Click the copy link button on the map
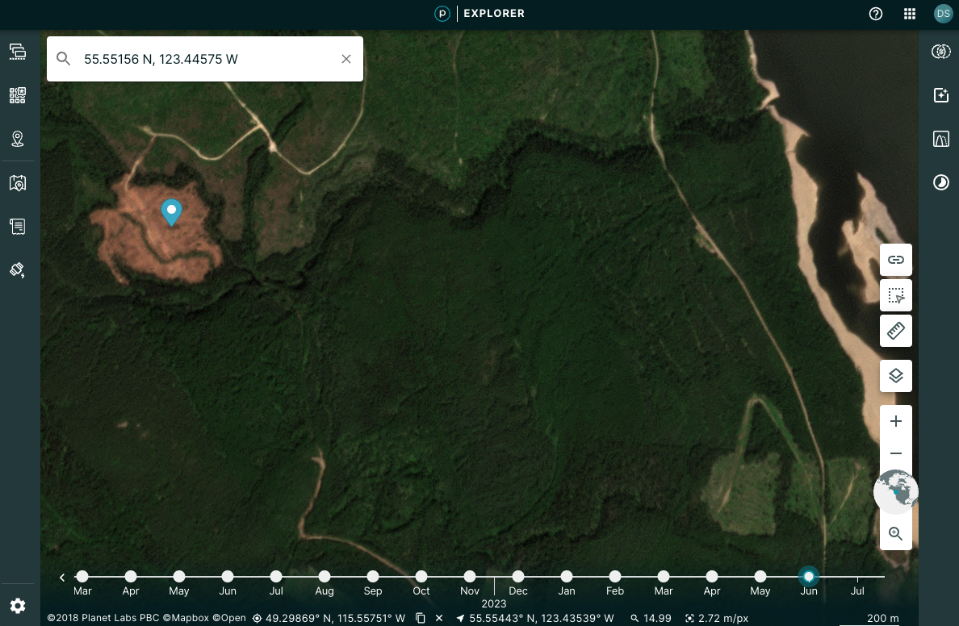 pos(896,260)
